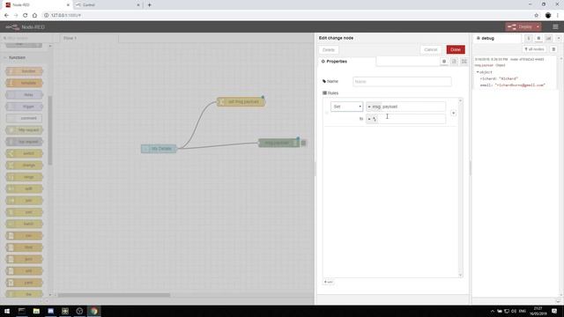The width and height of the screenshot is (564, 317).
Task: Select the comment node in the palette
Action: point(24,118)
